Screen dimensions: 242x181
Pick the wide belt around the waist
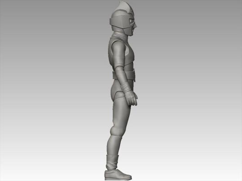(124, 76)
